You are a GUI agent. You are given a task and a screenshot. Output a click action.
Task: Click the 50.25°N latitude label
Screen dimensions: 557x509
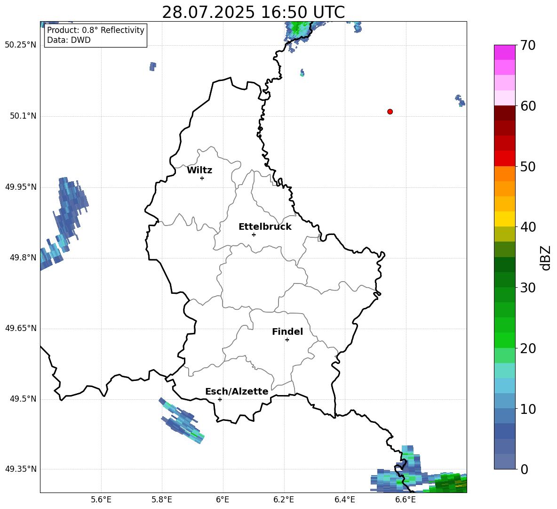tap(21, 45)
